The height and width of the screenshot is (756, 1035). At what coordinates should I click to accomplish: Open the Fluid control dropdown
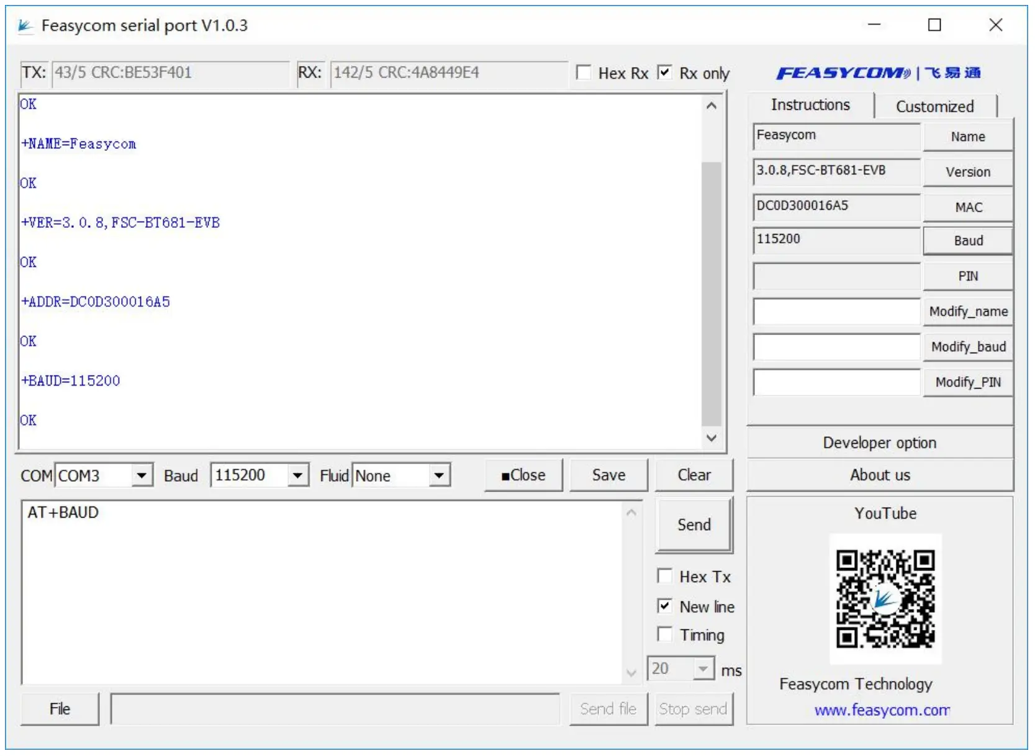(439, 475)
